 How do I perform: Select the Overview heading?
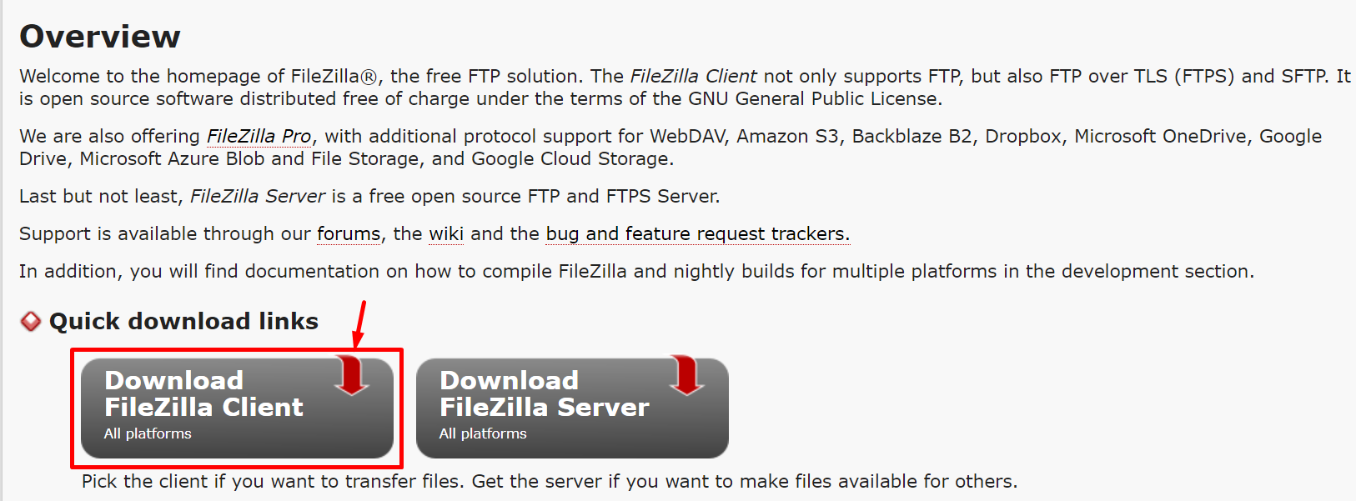tap(100, 37)
